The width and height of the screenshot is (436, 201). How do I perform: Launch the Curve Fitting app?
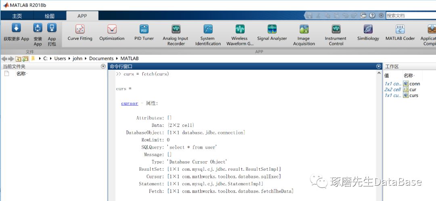coord(80,33)
